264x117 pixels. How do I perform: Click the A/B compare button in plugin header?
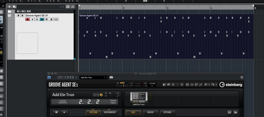pyautogui.click(x=67, y=77)
